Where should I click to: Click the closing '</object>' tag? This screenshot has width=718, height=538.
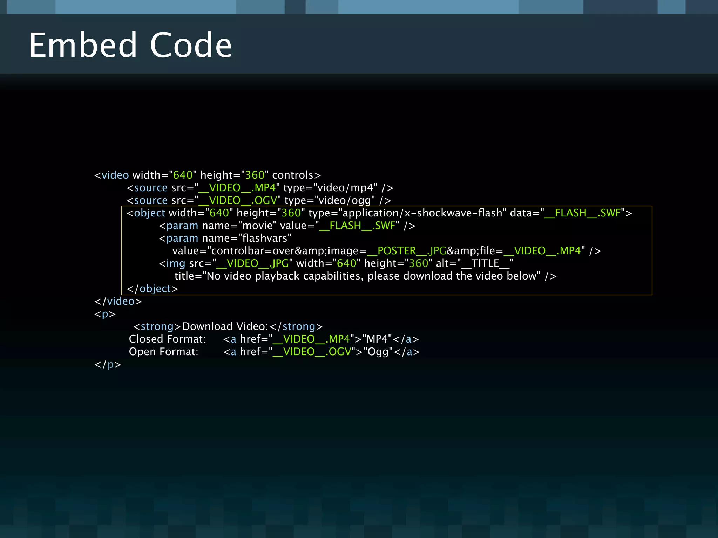tap(153, 289)
